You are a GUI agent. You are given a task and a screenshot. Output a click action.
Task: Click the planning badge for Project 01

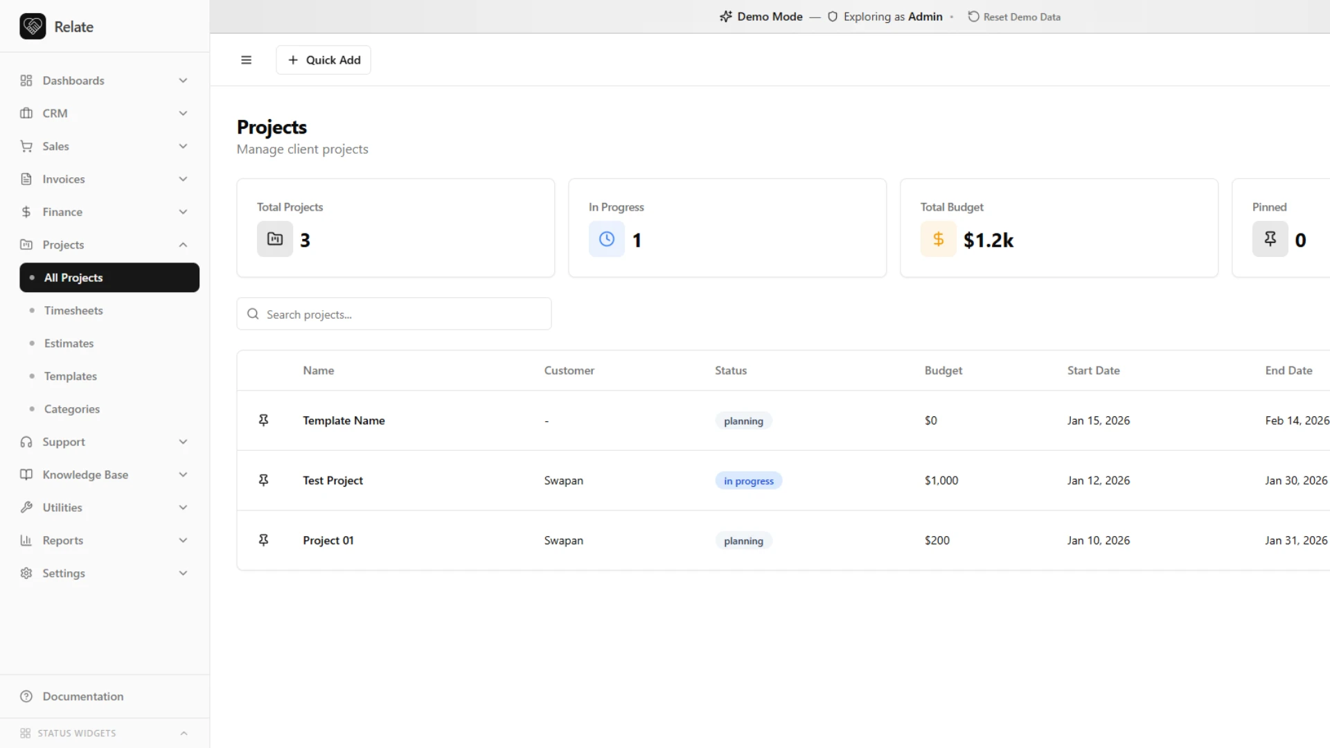pyautogui.click(x=743, y=541)
